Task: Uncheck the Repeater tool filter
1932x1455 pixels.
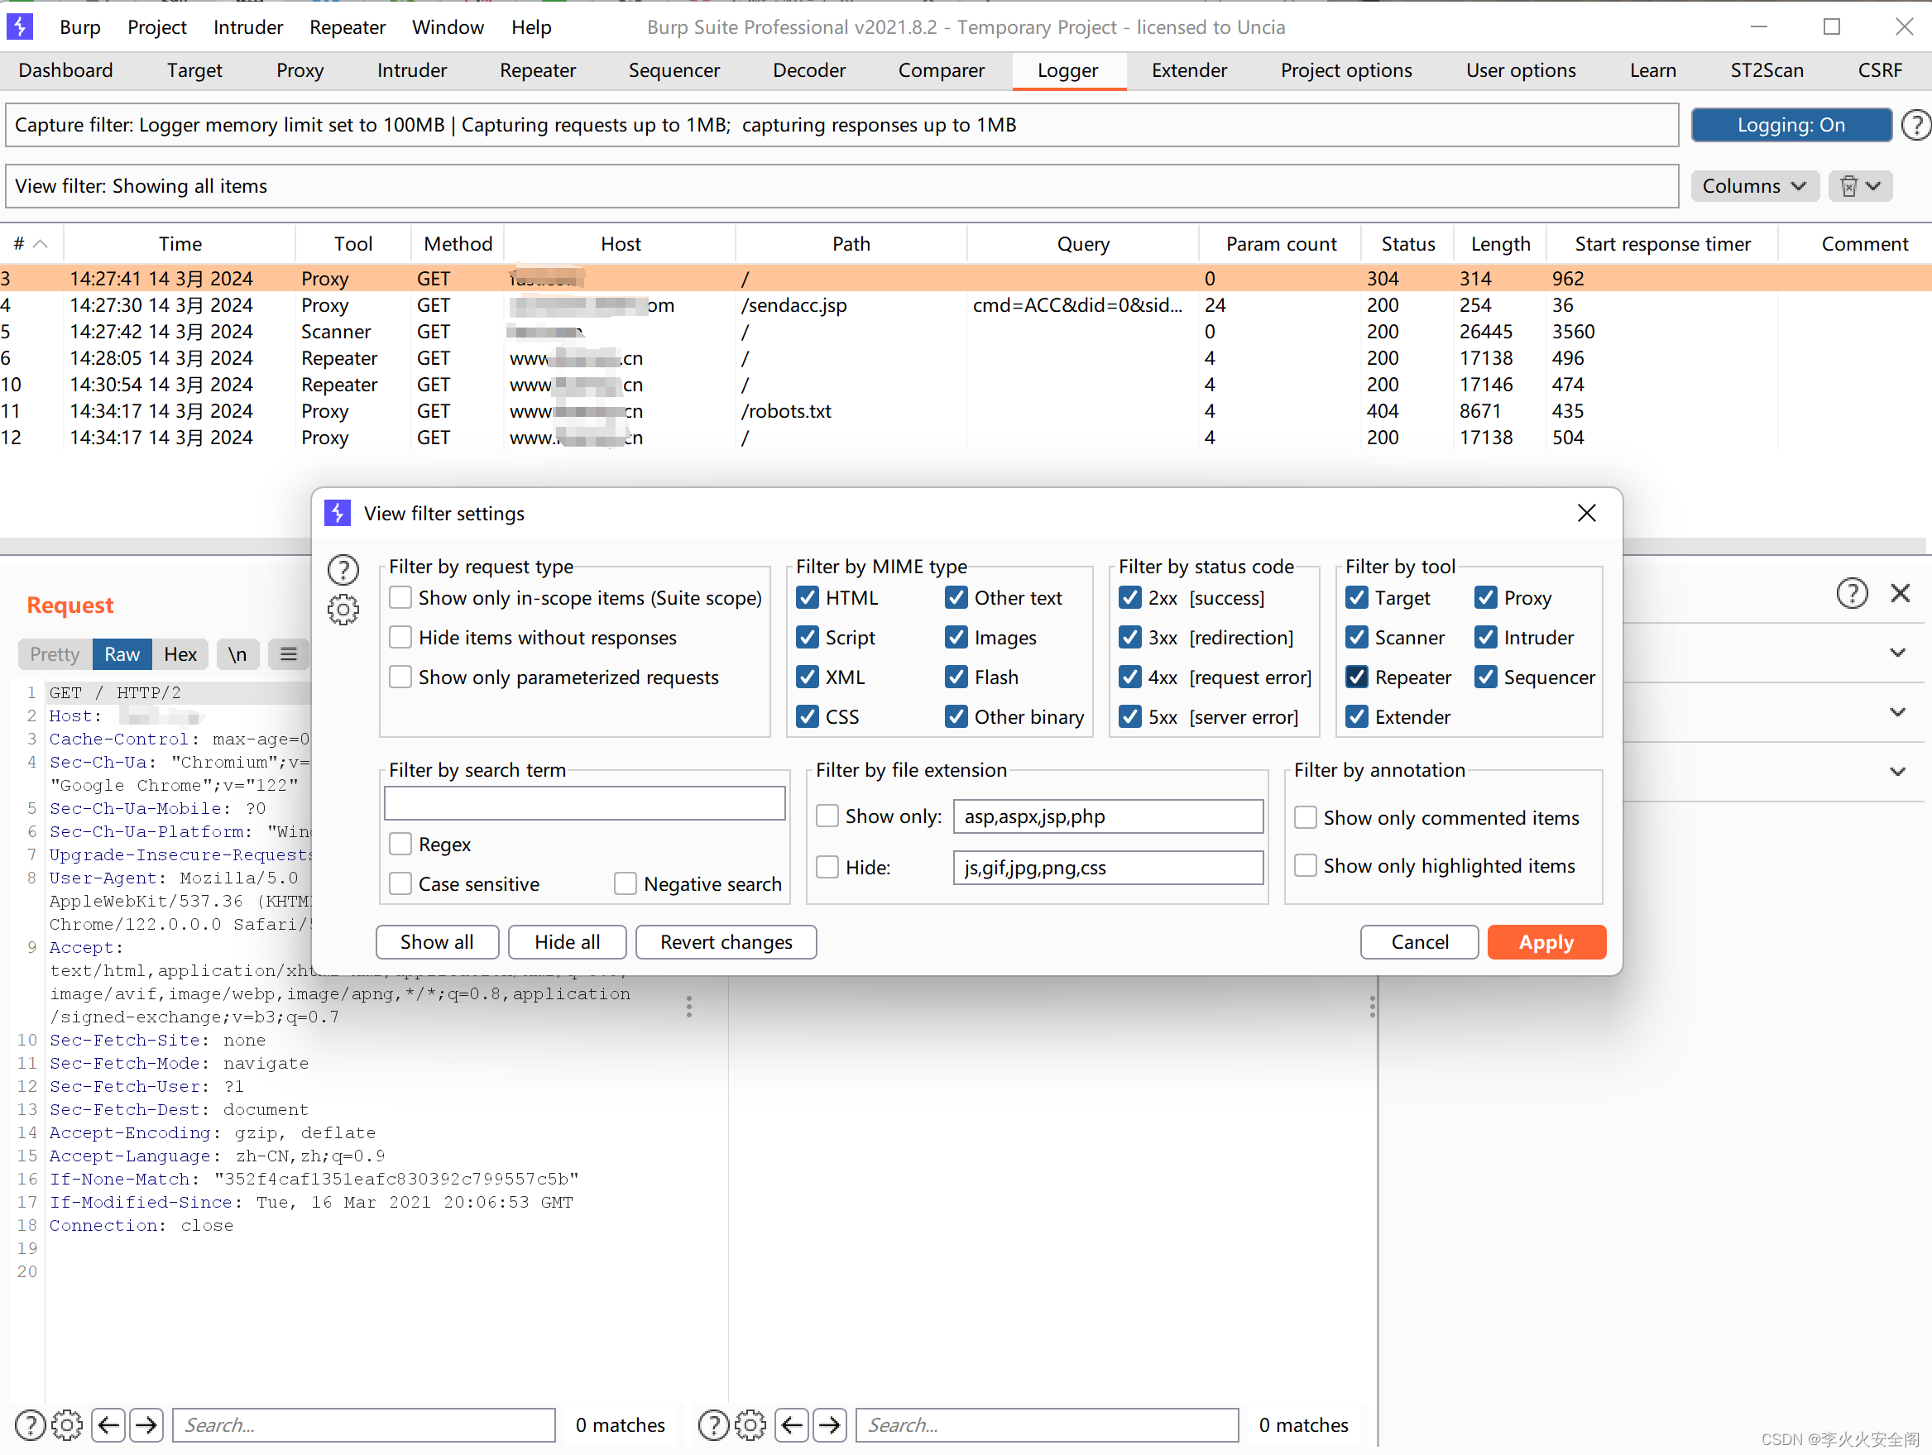Action: coord(1356,677)
